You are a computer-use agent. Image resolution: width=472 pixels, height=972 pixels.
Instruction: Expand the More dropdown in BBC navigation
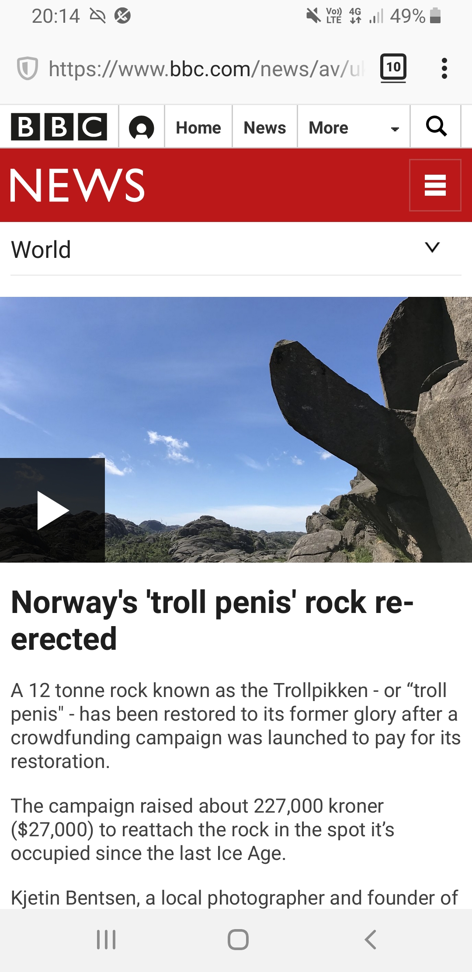354,128
